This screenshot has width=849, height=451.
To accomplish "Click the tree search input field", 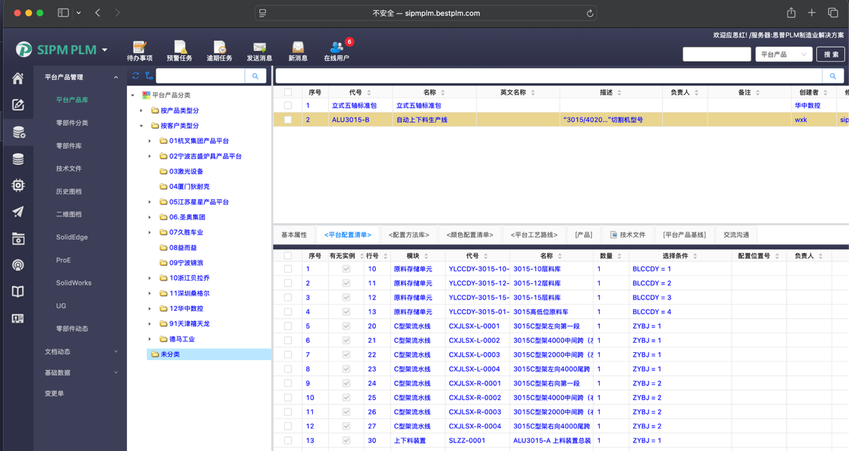I will pos(201,76).
